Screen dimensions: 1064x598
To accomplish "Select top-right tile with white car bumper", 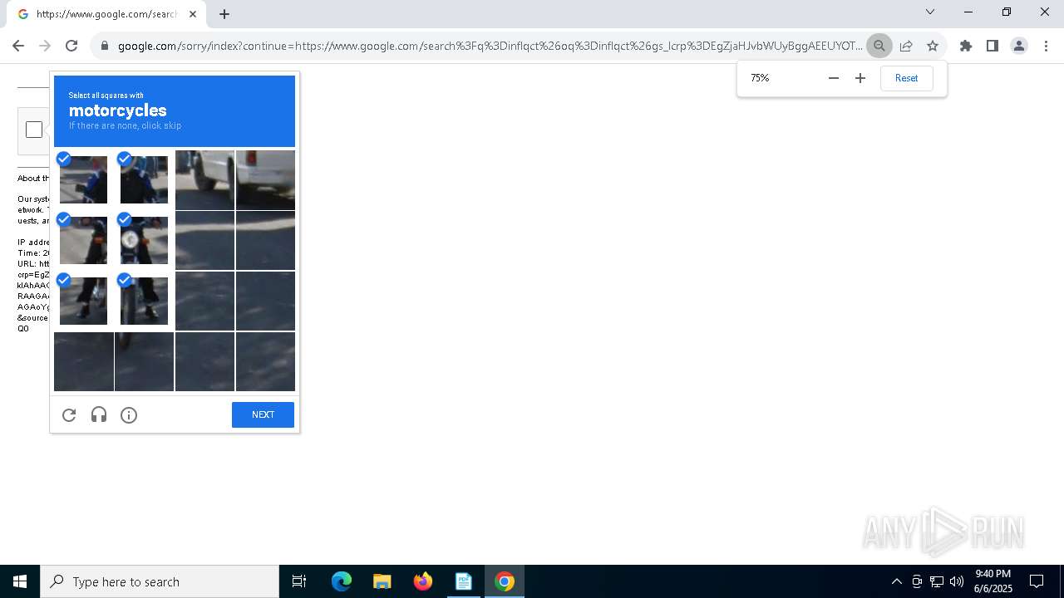I will point(265,179).
